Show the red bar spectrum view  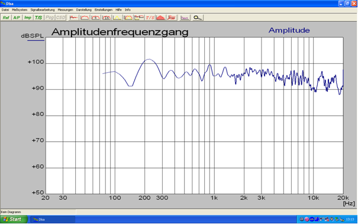(x=161, y=18)
